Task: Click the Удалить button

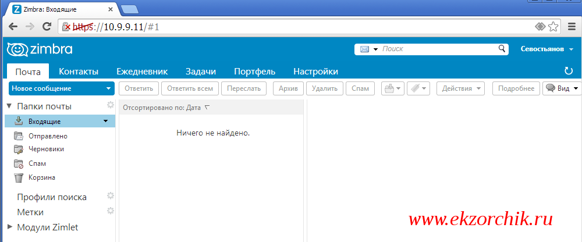Action: [325, 88]
